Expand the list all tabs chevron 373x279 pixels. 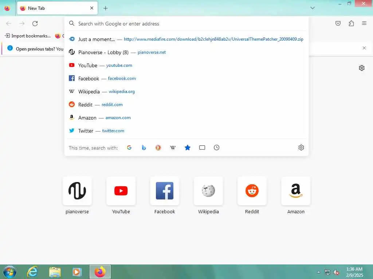[313, 8]
